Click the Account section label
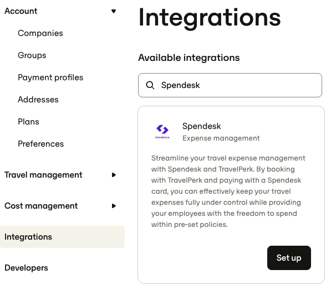326x285 pixels. (21, 11)
